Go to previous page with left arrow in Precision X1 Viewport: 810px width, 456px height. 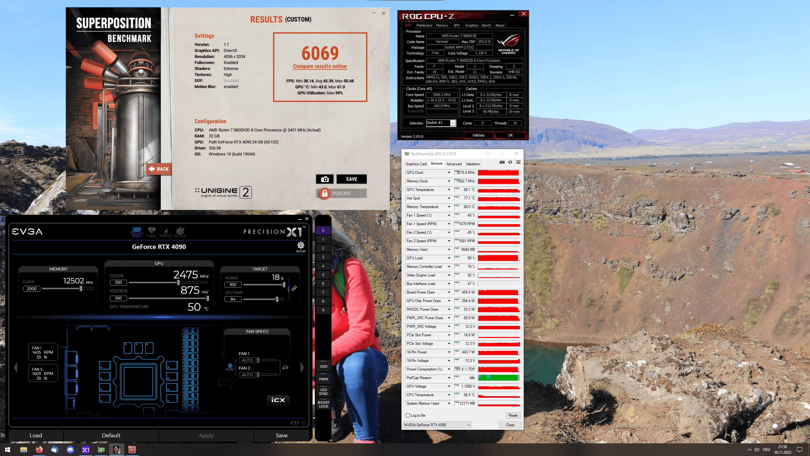click(16, 367)
